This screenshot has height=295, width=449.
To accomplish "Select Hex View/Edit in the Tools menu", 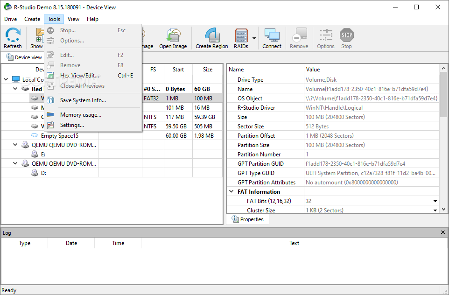I will (x=93, y=76).
